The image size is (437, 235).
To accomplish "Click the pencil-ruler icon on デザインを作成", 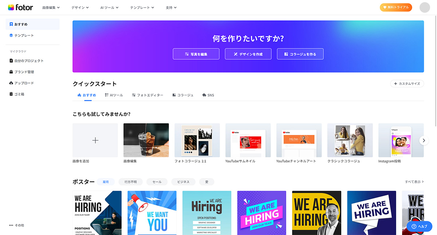I will tap(236, 54).
